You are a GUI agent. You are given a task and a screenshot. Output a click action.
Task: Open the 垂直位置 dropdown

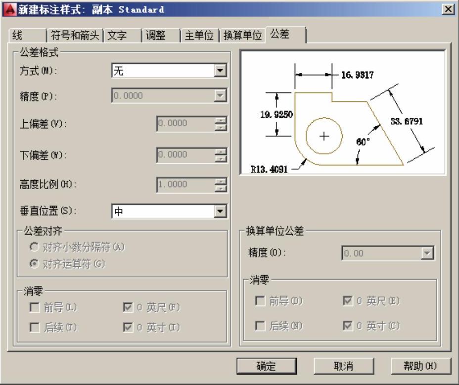point(219,212)
